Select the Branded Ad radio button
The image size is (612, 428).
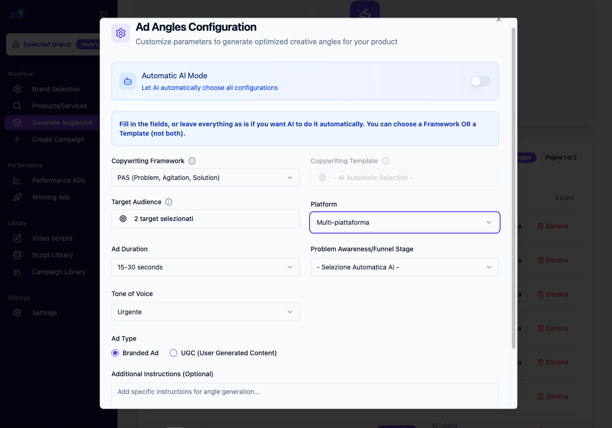[x=115, y=353]
